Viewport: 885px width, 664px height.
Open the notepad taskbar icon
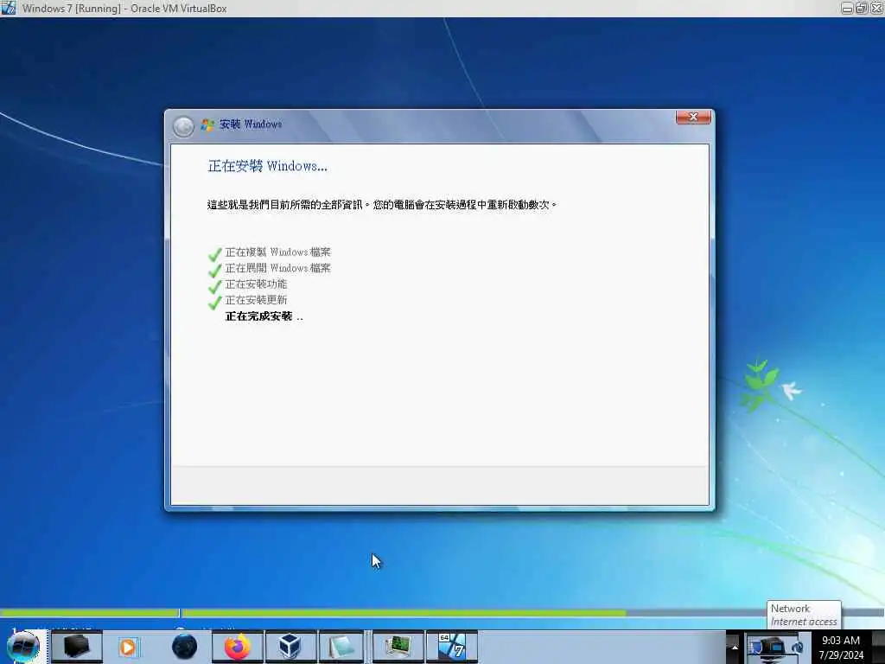coord(341,647)
